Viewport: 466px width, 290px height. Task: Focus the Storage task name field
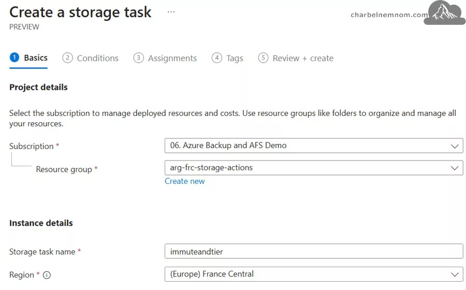(x=314, y=251)
